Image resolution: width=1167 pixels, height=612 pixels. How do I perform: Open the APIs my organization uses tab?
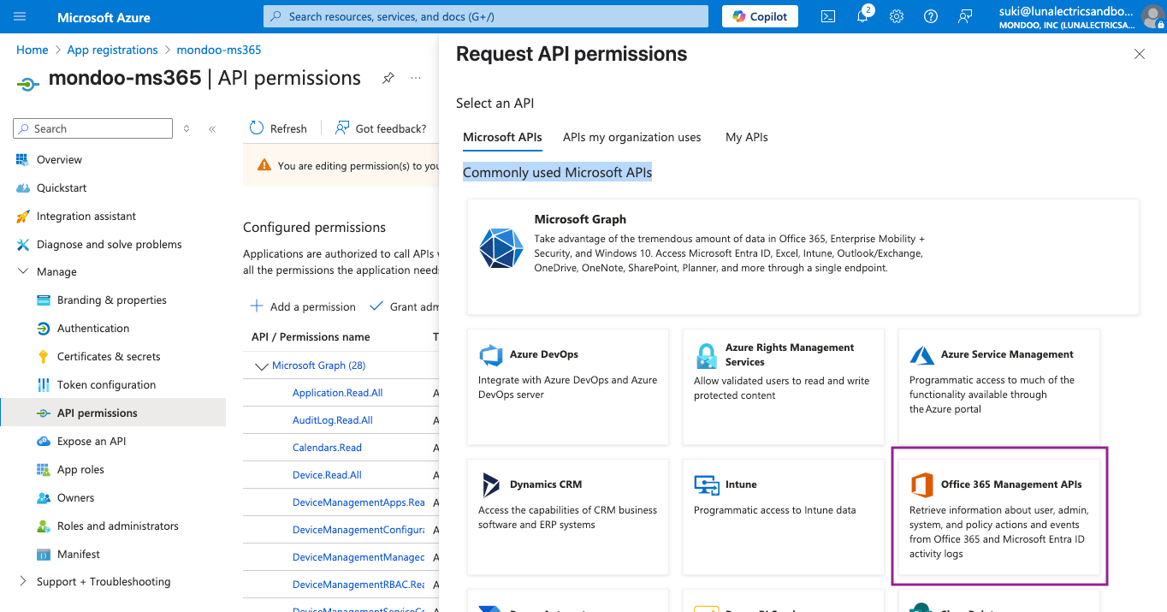(x=631, y=137)
